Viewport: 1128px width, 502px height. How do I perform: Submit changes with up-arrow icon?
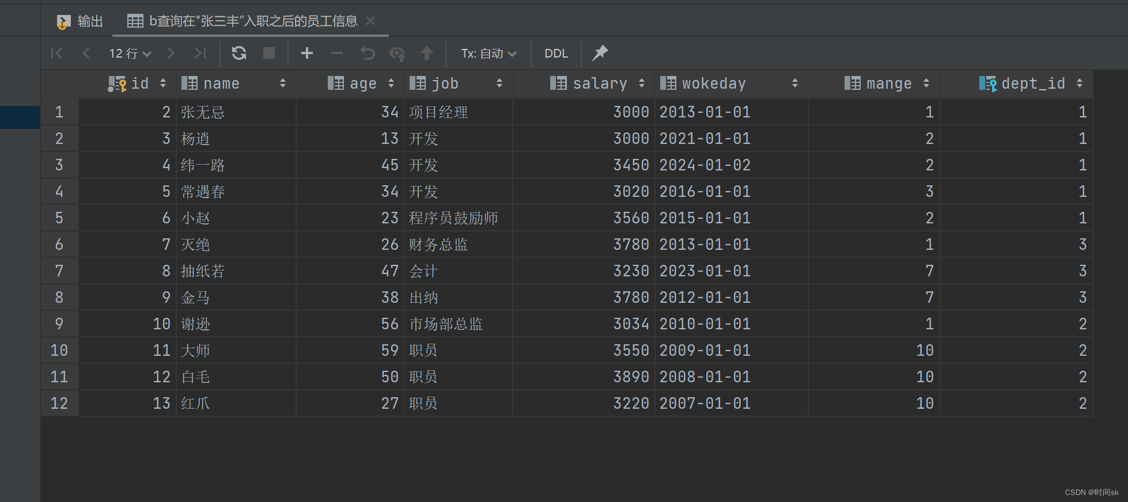(427, 54)
